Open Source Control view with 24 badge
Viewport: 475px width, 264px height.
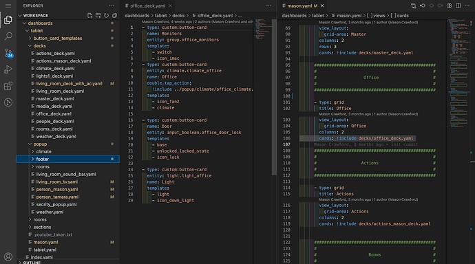(x=8, y=53)
